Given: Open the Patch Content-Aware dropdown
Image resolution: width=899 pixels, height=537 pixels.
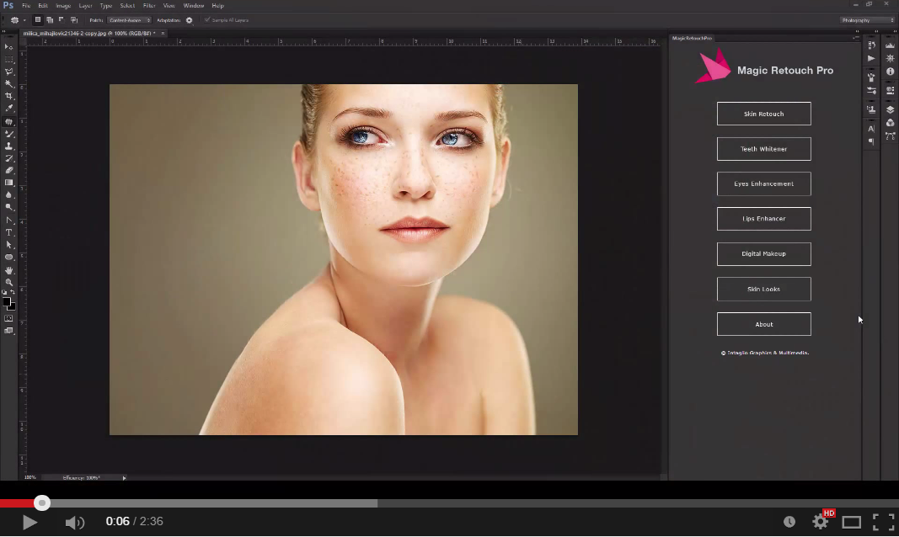Looking at the screenshot, I should 131,20.
